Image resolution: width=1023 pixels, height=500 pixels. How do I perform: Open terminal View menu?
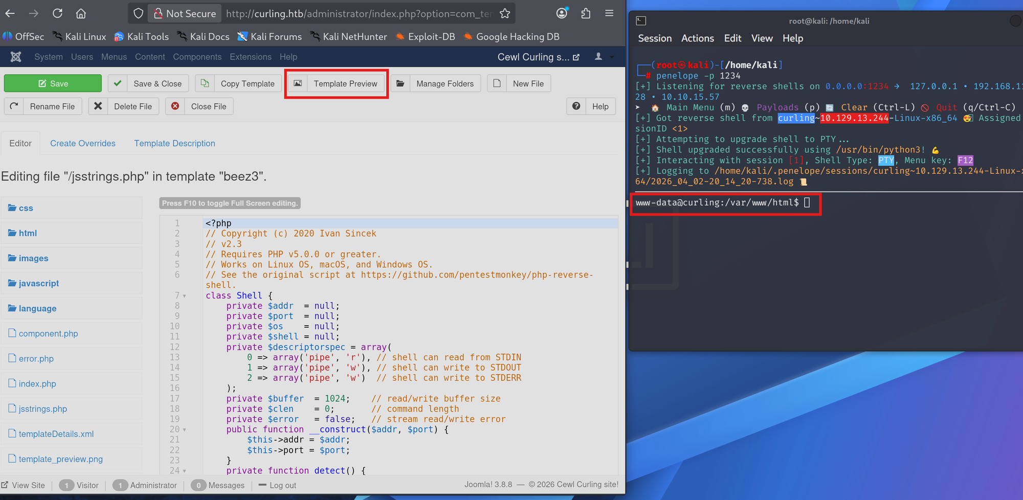click(762, 38)
